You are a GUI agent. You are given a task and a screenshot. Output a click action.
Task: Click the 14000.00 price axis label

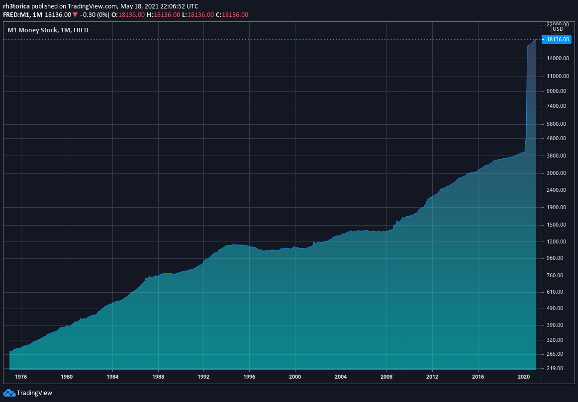tap(558, 58)
